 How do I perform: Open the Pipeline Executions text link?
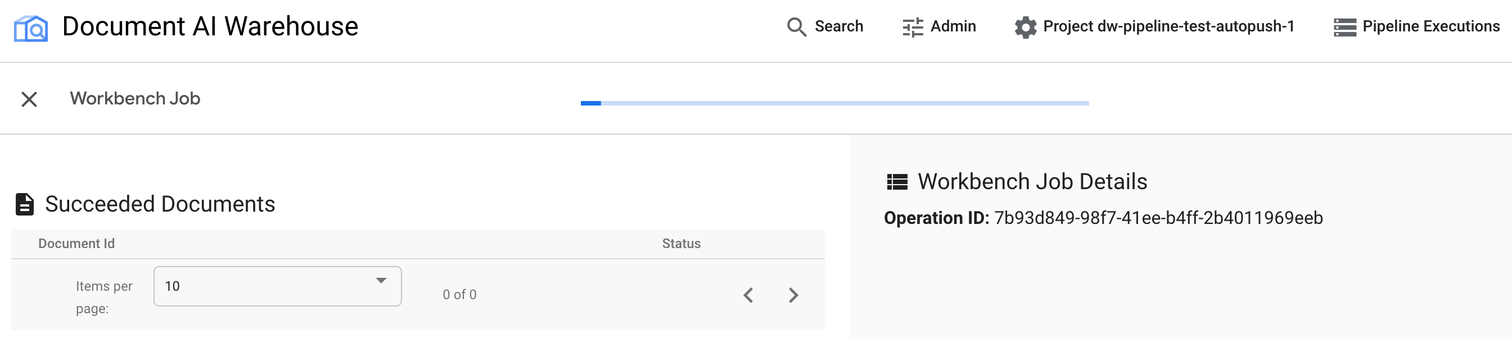point(1430,26)
